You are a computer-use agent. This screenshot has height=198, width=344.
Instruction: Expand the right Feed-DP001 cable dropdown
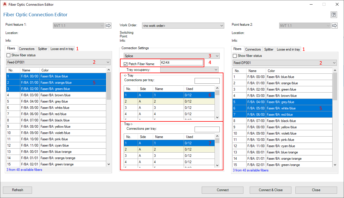tap(285, 63)
